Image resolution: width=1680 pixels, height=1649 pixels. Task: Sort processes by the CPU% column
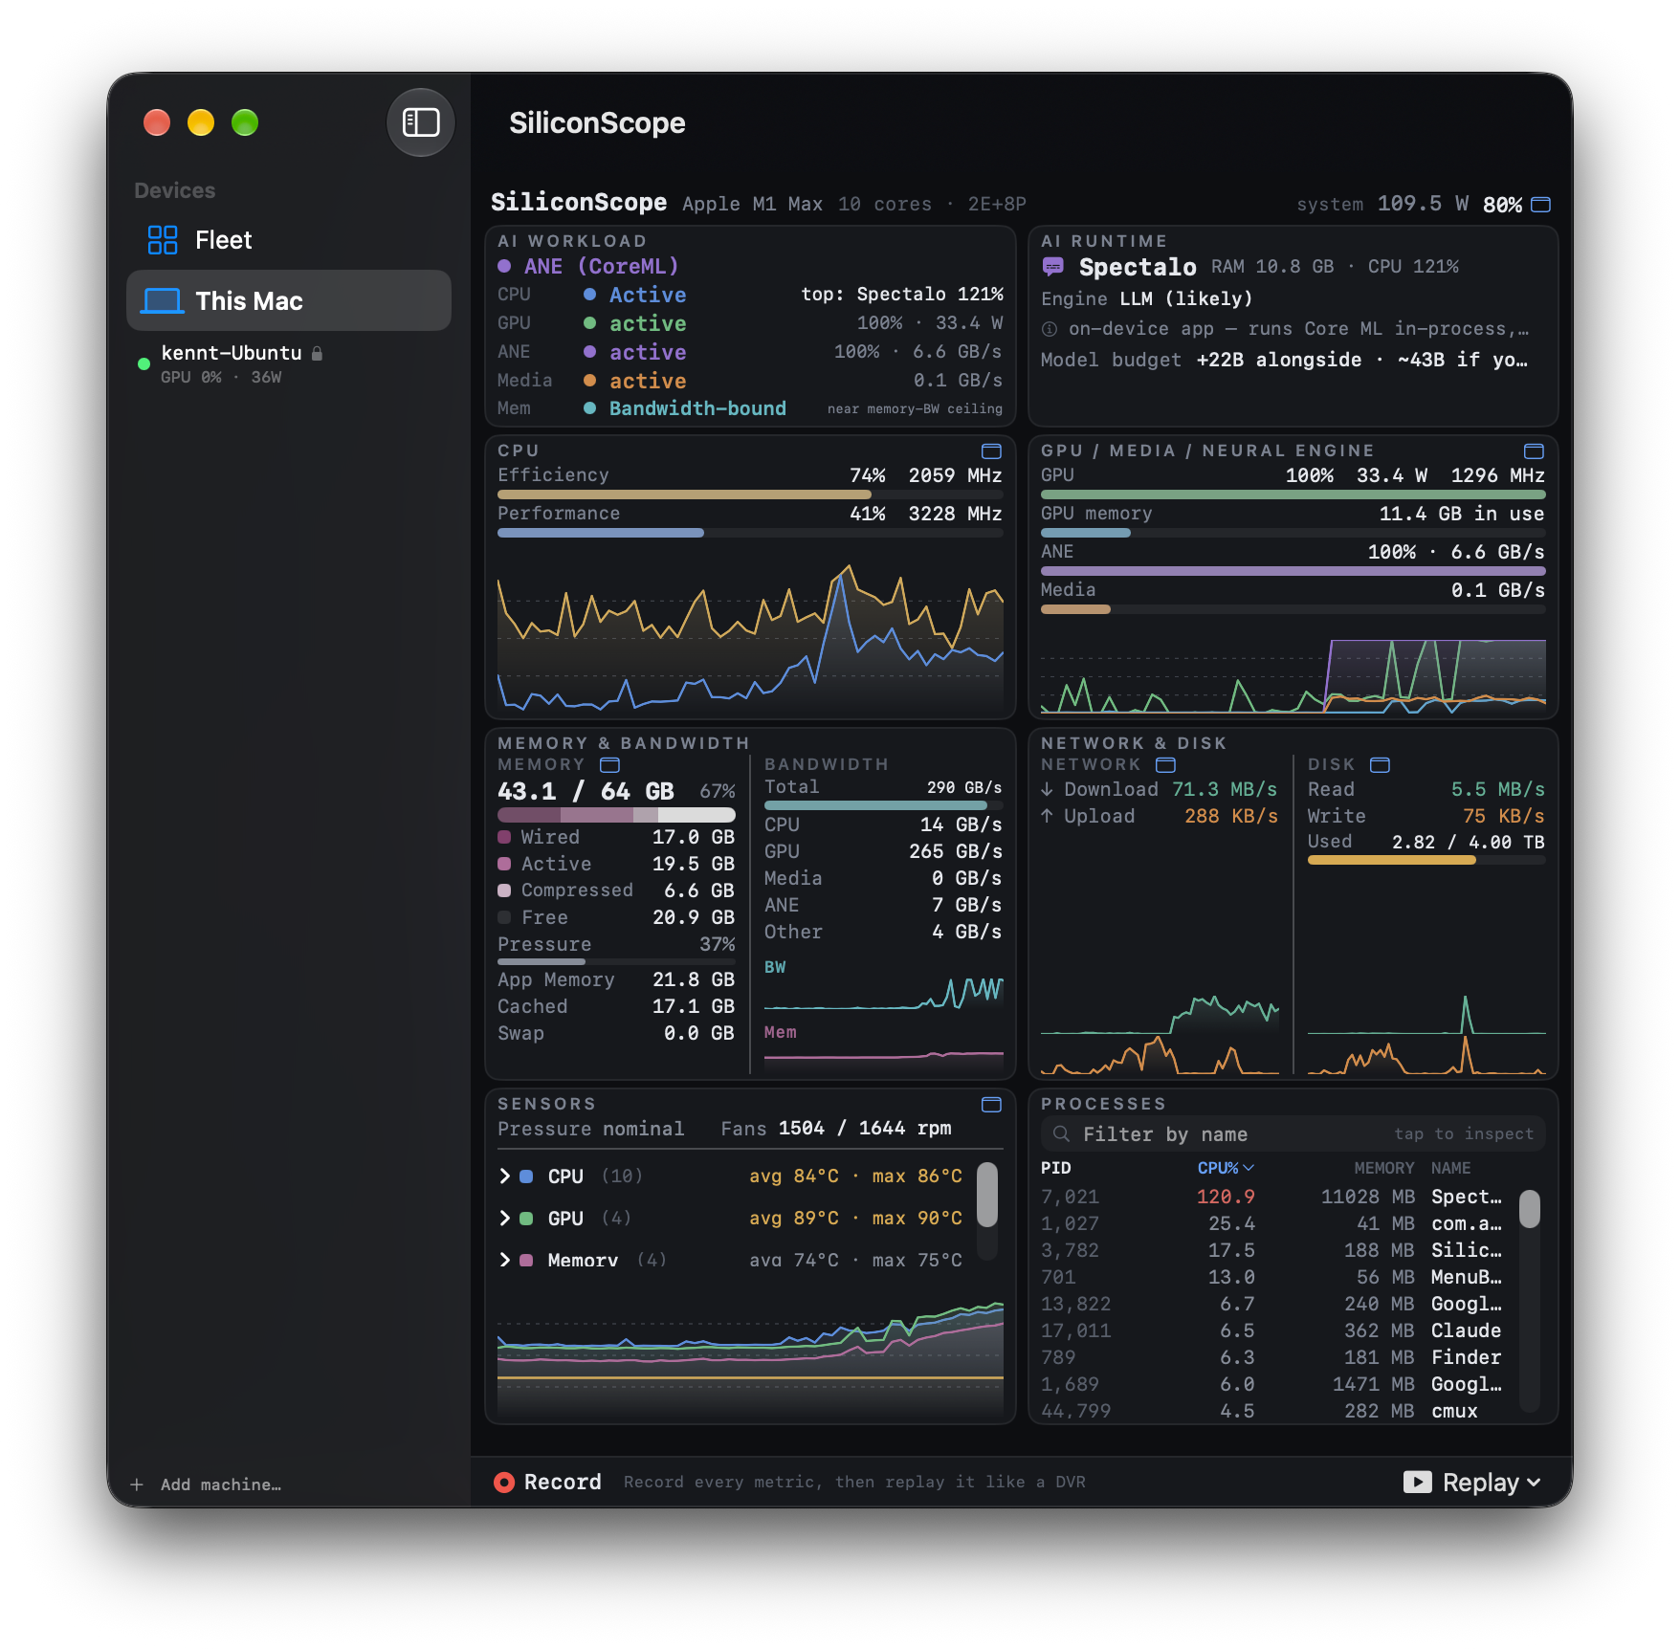tap(1226, 1168)
